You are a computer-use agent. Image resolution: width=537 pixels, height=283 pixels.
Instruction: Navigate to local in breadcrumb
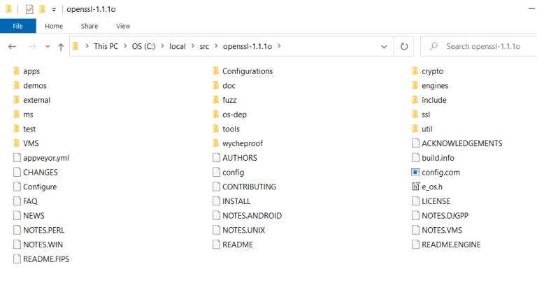pyautogui.click(x=178, y=46)
